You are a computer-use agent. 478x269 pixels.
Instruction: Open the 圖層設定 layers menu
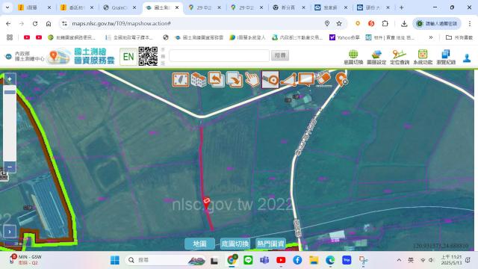pyautogui.click(x=376, y=57)
